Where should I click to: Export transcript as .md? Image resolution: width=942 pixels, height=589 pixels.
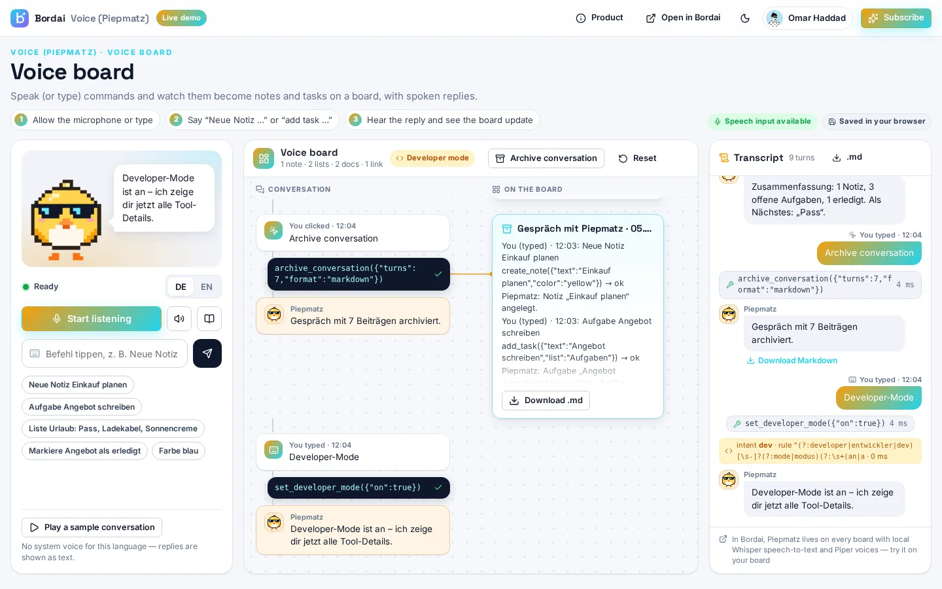(x=847, y=158)
